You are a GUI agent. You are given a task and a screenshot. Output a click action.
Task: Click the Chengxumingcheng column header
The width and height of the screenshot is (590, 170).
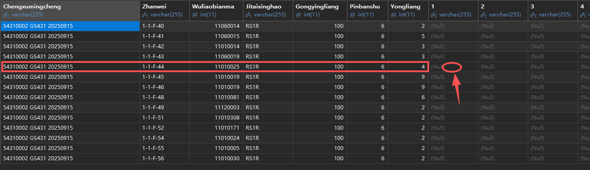[x=70, y=11]
